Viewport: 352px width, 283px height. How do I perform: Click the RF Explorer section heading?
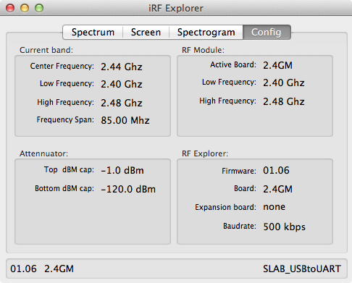[205, 153]
